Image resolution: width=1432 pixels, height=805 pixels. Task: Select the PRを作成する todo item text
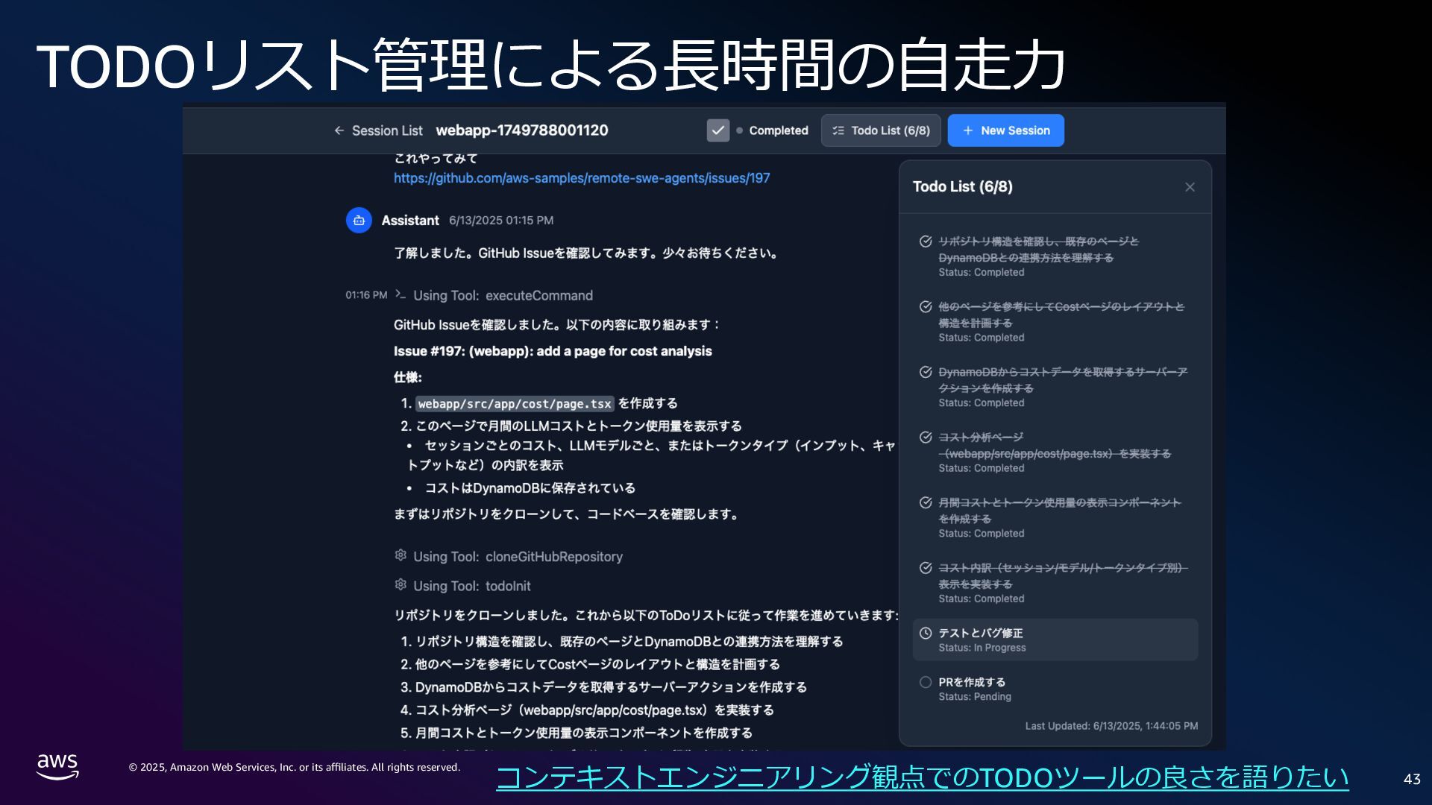click(972, 682)
